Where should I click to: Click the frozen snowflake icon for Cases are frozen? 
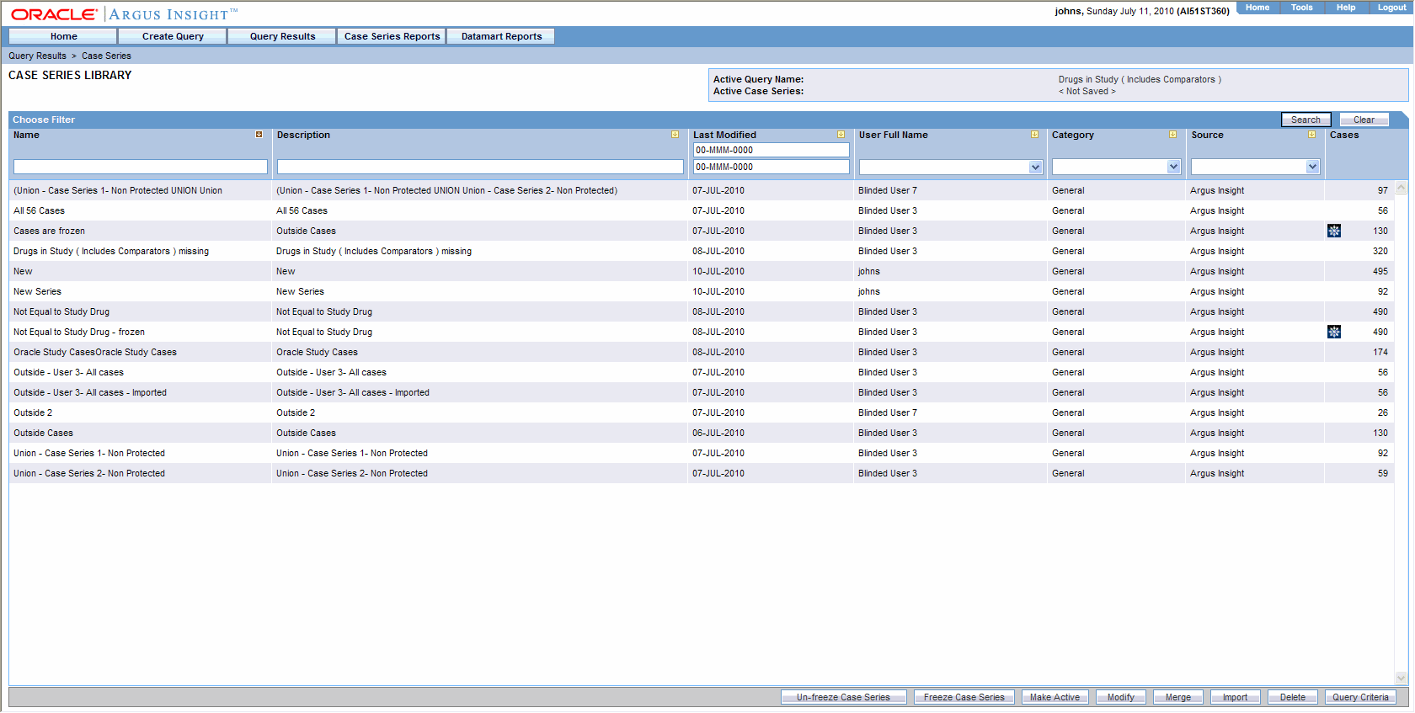coord(1334,231)
